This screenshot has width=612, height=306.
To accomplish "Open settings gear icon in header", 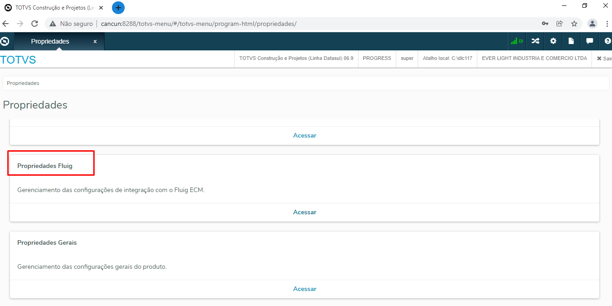I will click(553, 41).
